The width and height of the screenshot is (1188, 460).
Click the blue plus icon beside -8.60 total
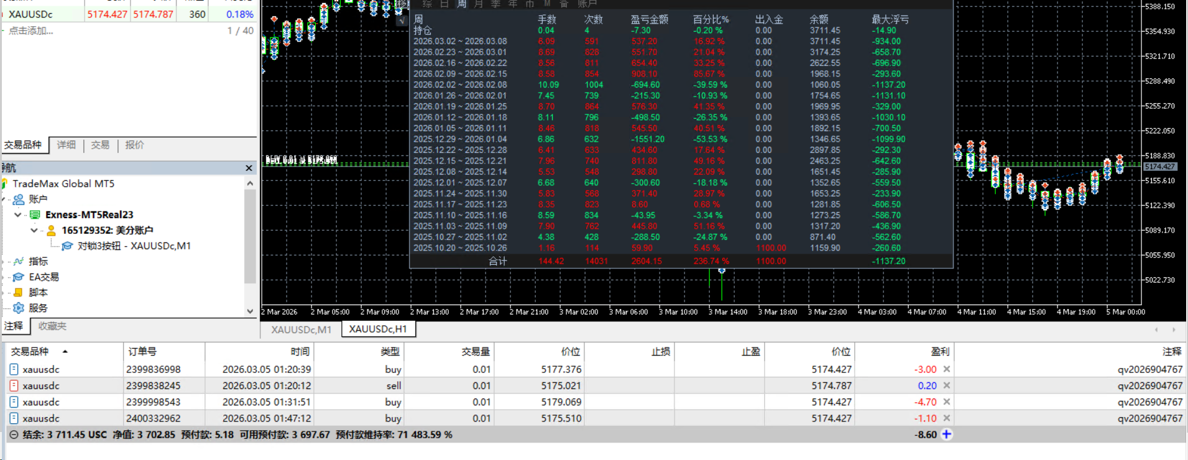(x=946, y=435)
